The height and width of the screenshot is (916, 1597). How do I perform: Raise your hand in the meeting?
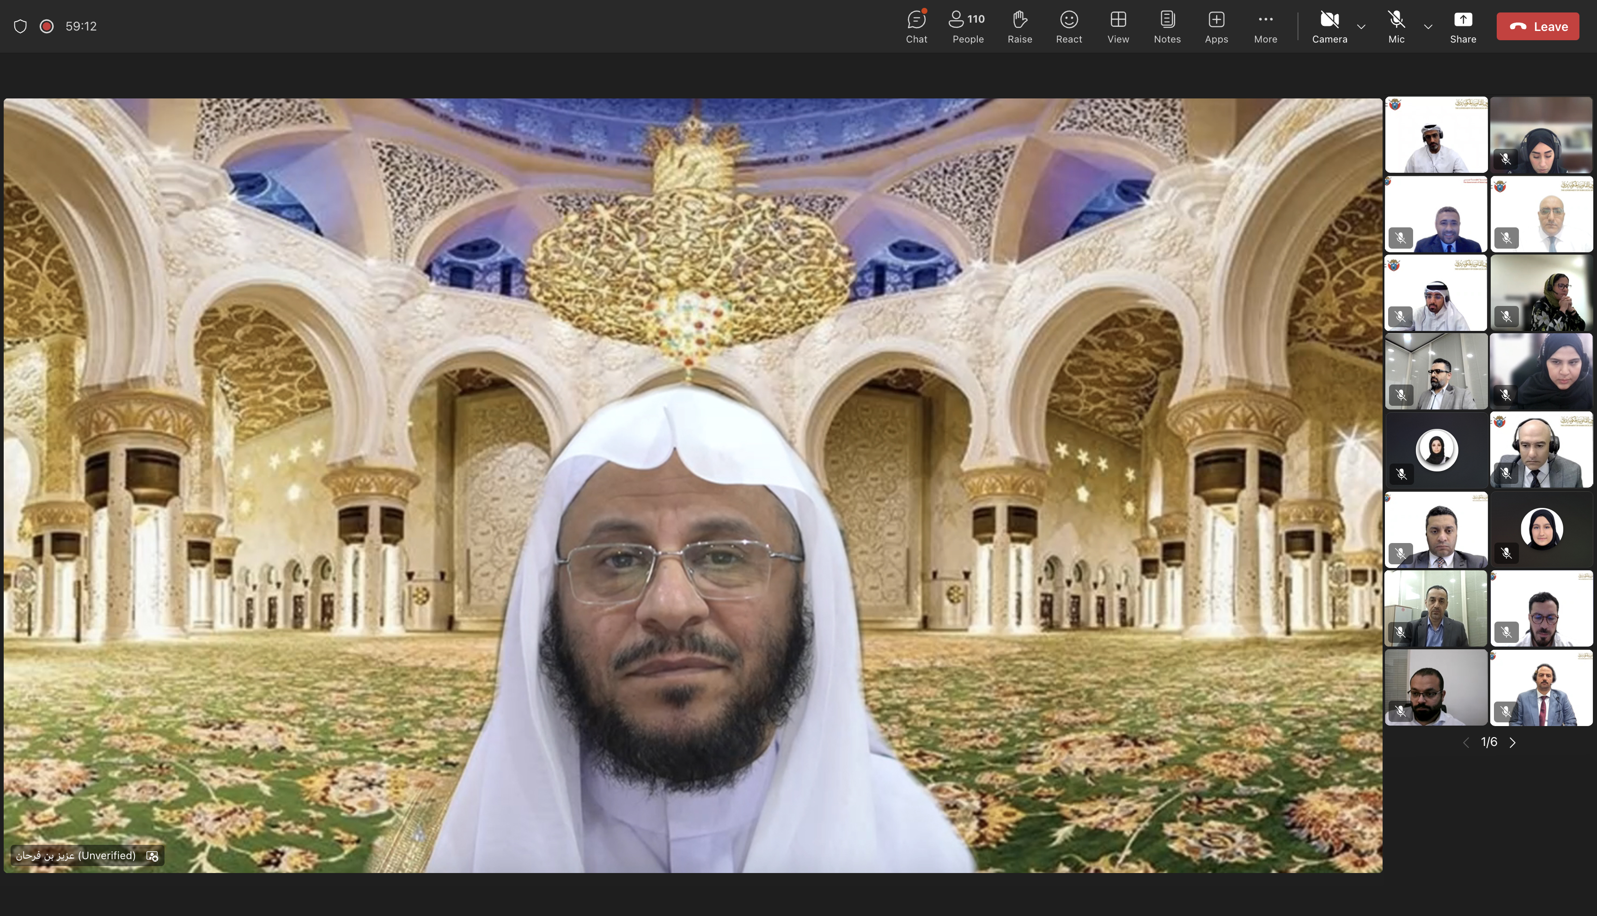pyautogui.click(x=1019, y=26)
